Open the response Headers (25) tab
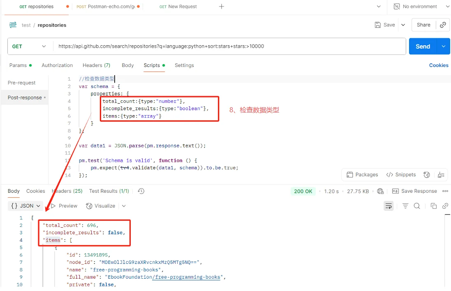Viewport: 451px width, 291px height. [x=67, y=191]
